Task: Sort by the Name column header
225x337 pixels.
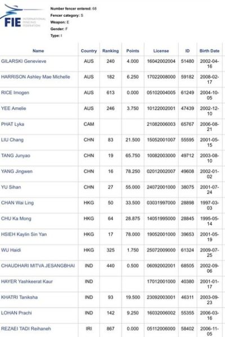Action: (x=38, y=51)
